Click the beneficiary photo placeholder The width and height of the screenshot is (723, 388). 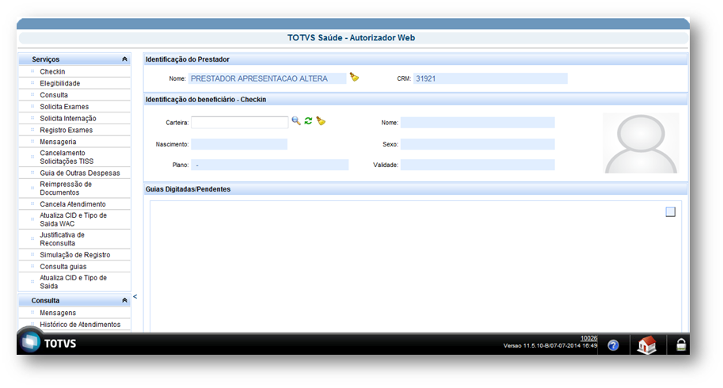[641, 143]
